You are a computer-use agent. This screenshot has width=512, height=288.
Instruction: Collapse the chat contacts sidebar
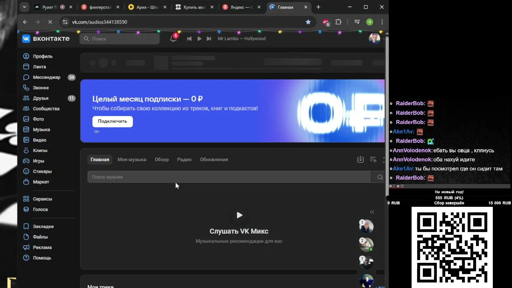tap(372, 212)
